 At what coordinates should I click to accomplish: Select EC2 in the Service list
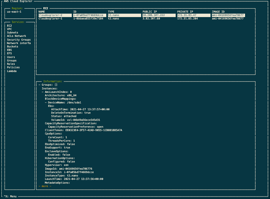[9, 26]
